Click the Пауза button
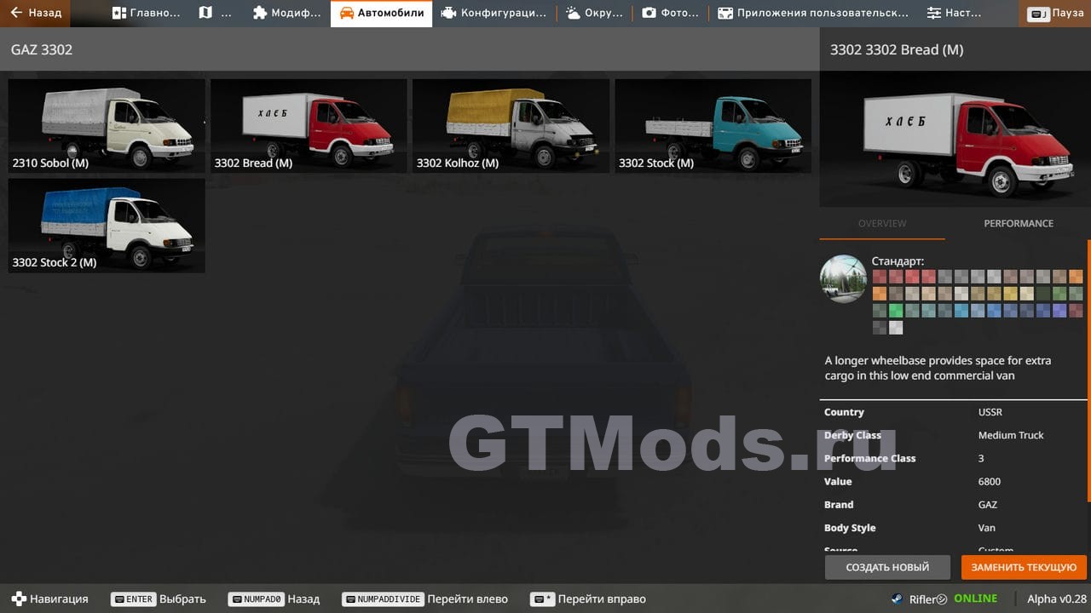The width and height of the screenshot is (1091, 613). coord(1055,14)
